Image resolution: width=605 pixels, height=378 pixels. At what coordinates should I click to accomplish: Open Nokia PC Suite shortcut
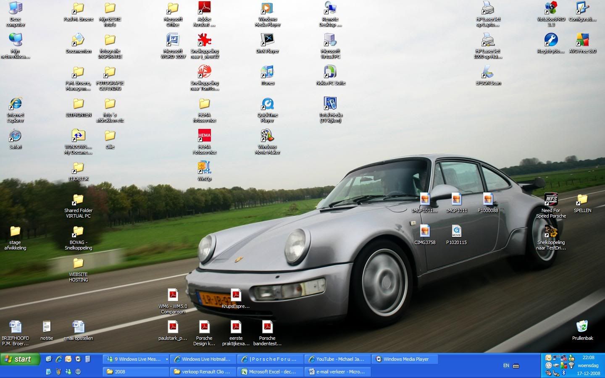(330, 75)
